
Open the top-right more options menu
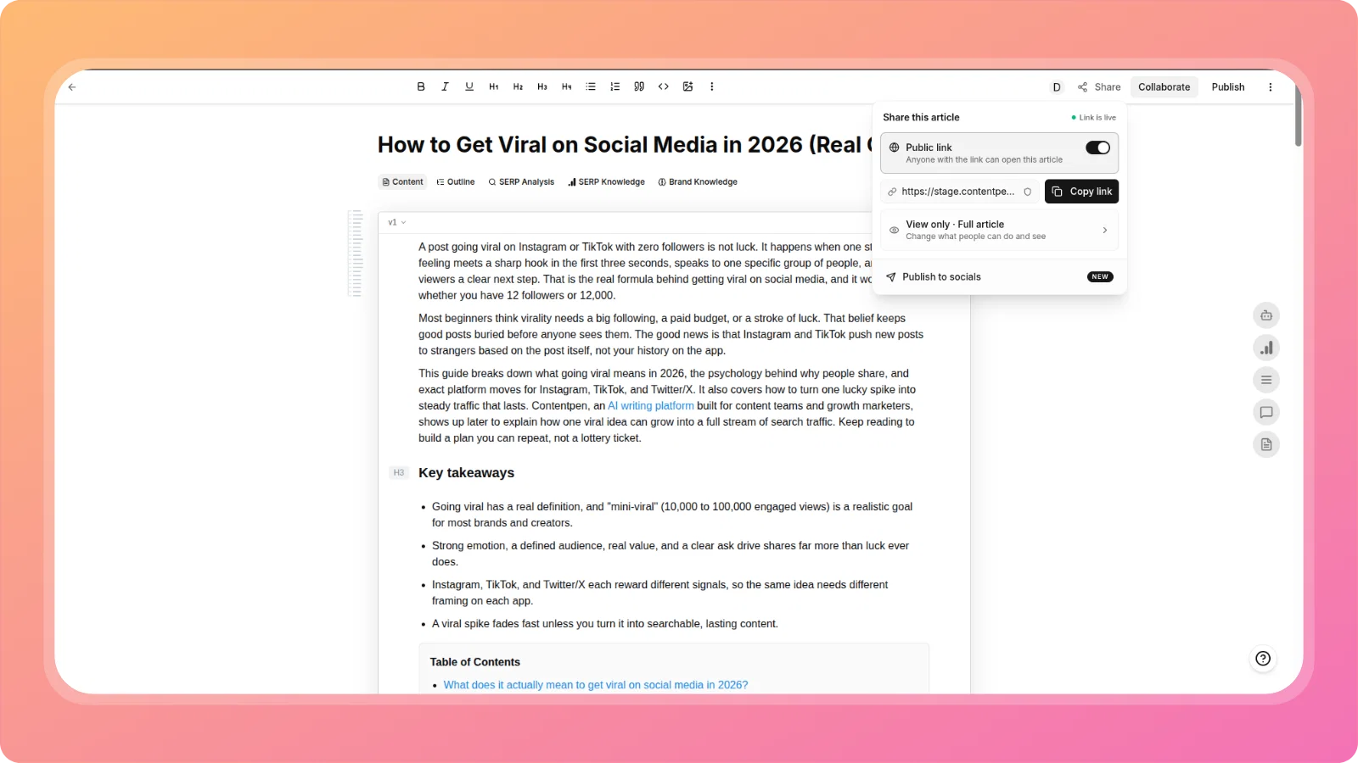coord(1271,87)
